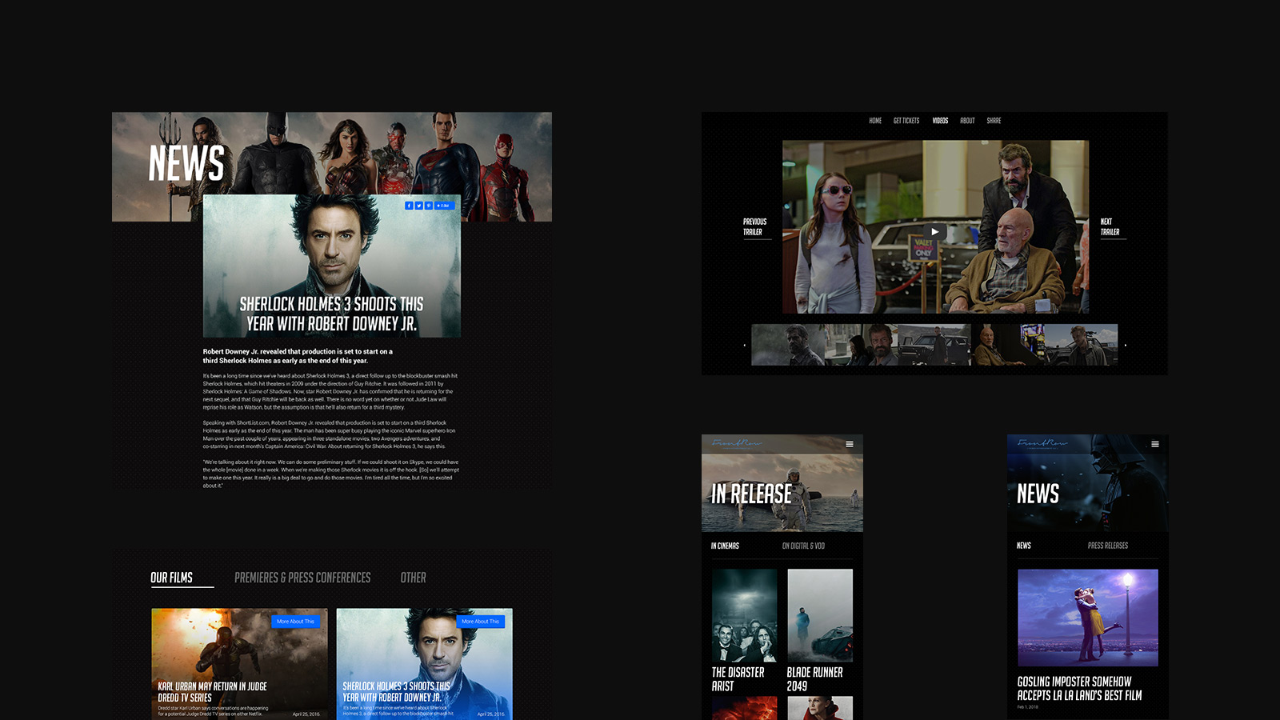Click FrontRow logo on News mobile screen
This screenshot has width=1280, height=720.
pos(1042,443)
